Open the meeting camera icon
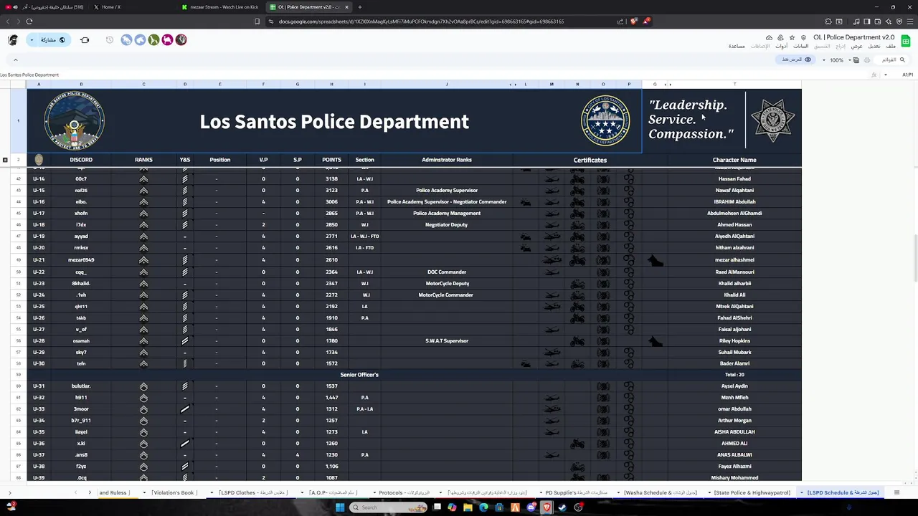Viewport: 918px width, 516px height. 85,40
